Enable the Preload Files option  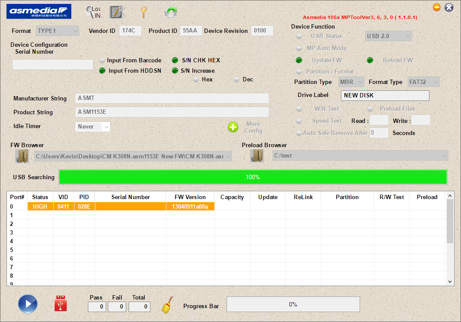coord(370,109)
